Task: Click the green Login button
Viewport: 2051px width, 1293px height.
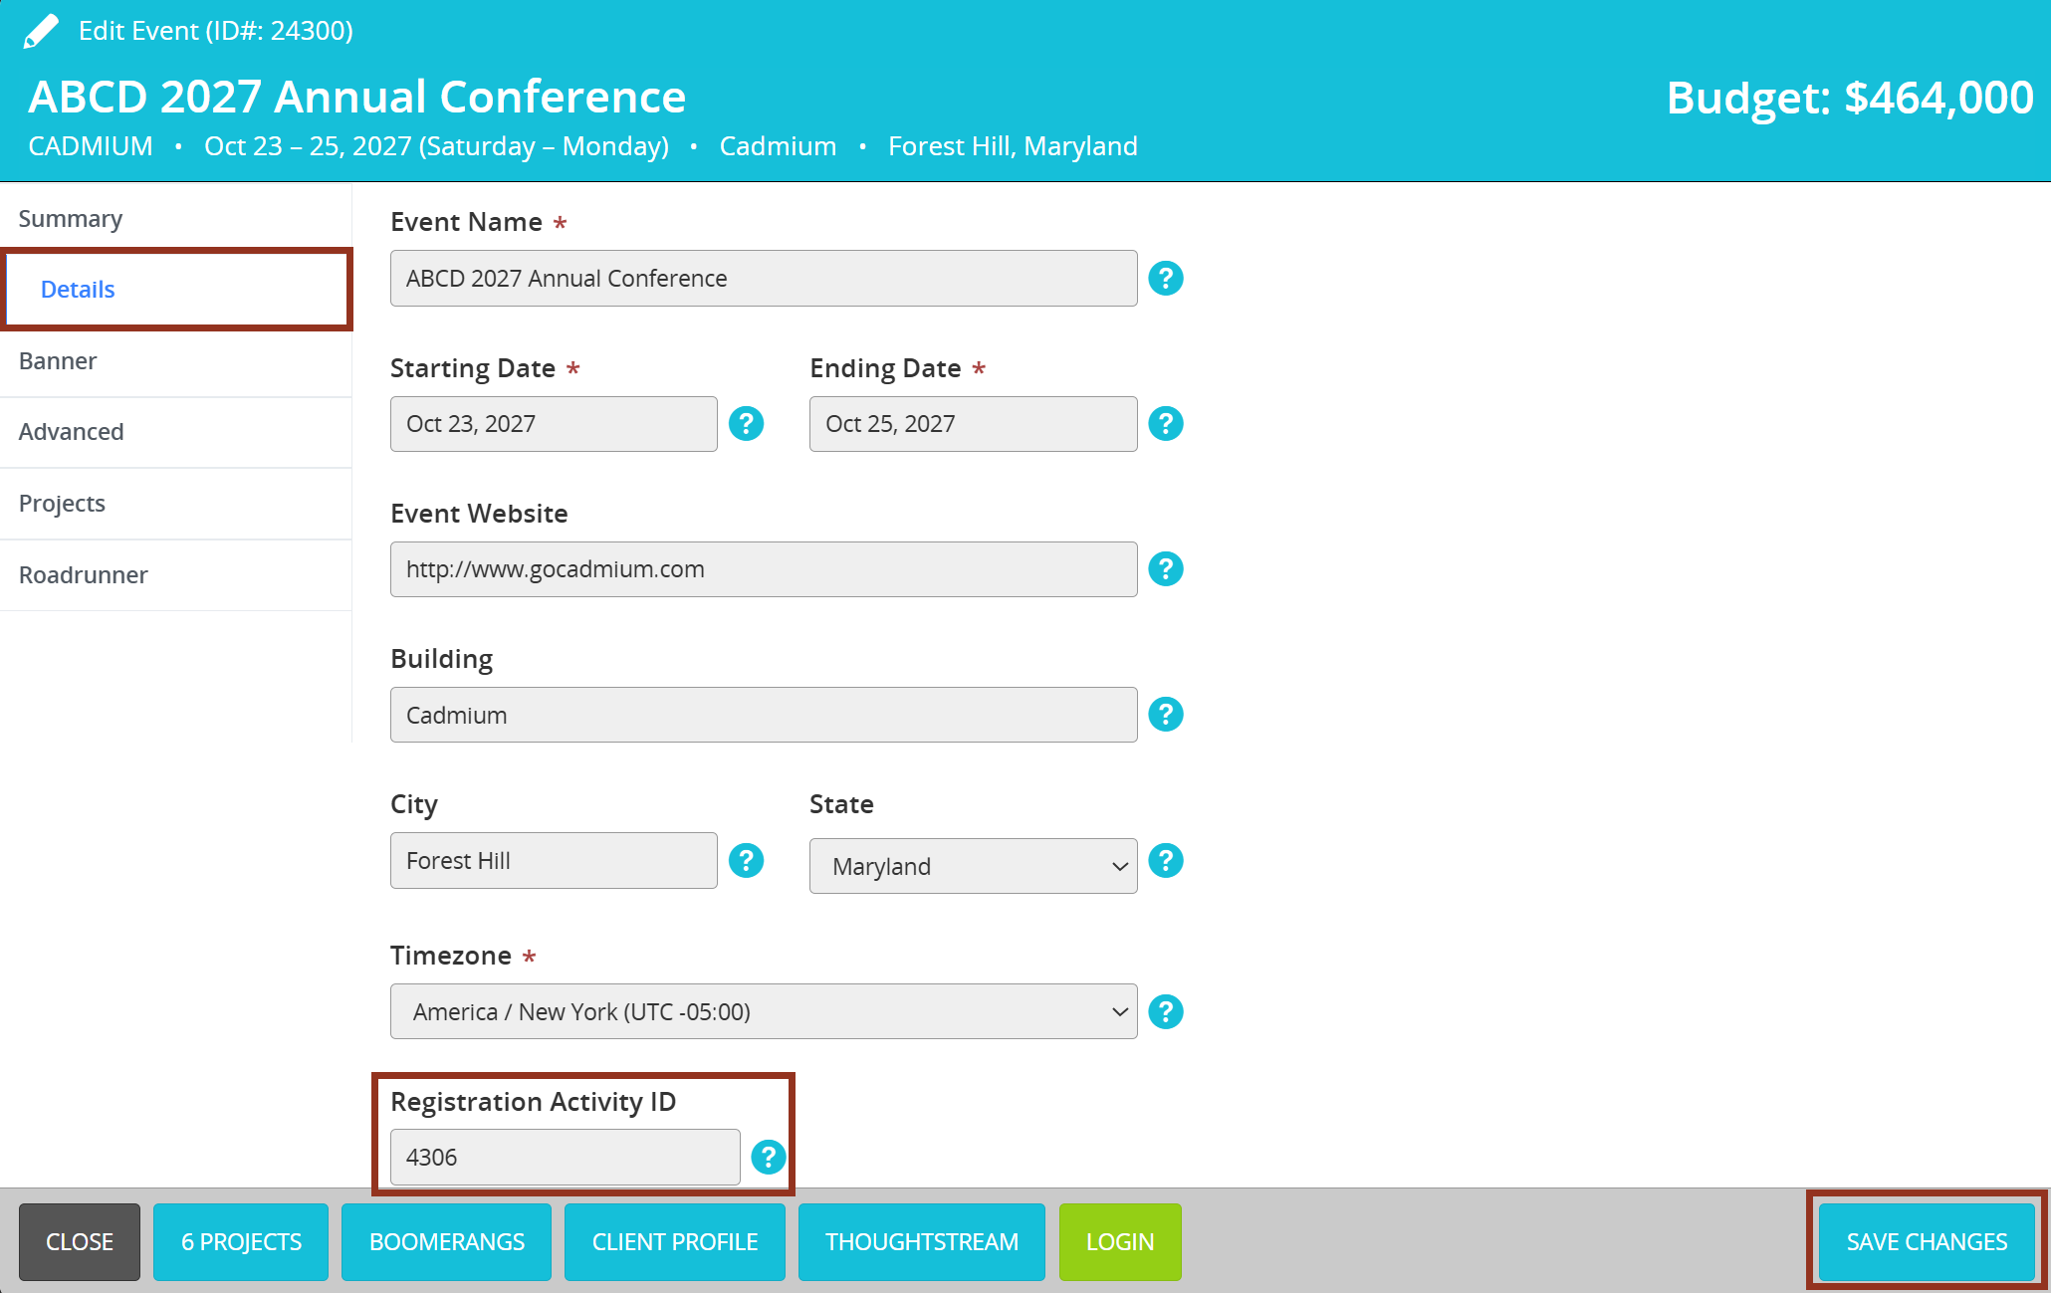Action: 1119,1242
